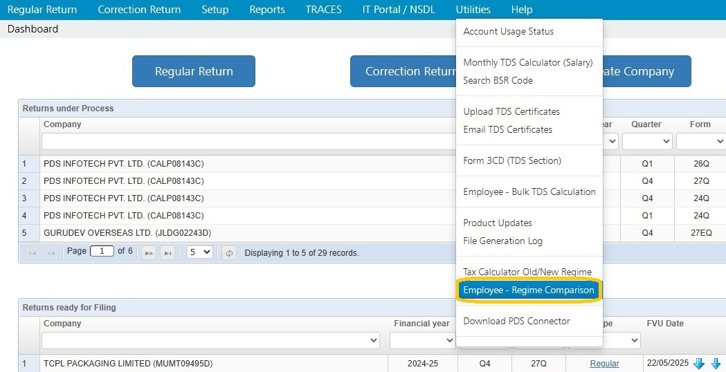Select Download PDS Connector option
The image size is (726, 372).
(517, 321)
